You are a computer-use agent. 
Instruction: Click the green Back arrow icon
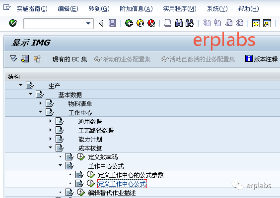(129, 23)
